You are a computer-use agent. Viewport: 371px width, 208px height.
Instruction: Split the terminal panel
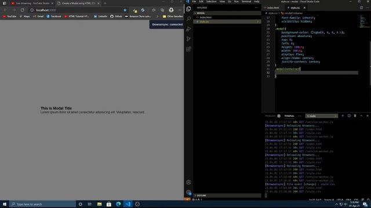tap(349, 116)
